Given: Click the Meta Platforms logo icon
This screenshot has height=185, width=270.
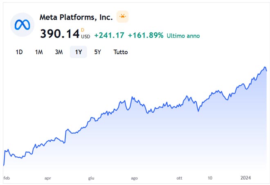Looking at the screenshot, I should pos(22,25).
